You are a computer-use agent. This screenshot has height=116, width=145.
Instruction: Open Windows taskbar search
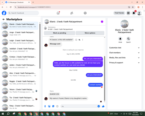(x=8, y=114)
